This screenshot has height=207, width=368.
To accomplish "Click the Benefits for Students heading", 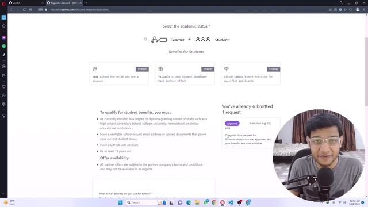I will click(x=186, y=52).
